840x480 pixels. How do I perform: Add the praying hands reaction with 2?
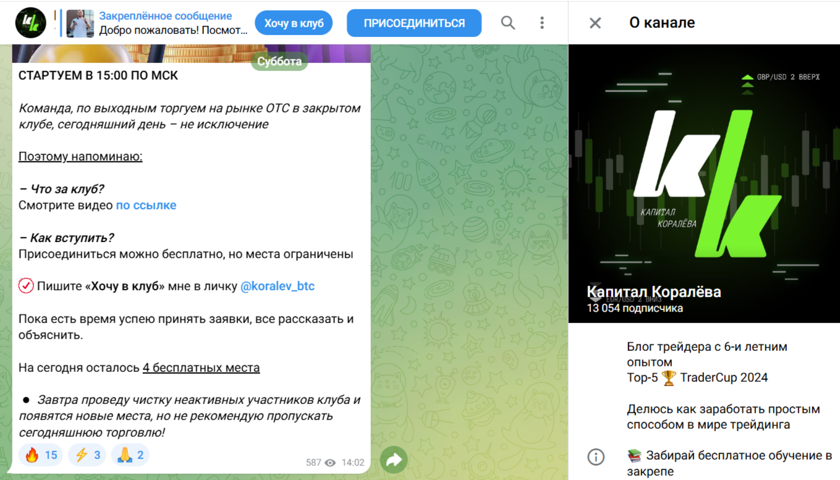click(130, 455)
